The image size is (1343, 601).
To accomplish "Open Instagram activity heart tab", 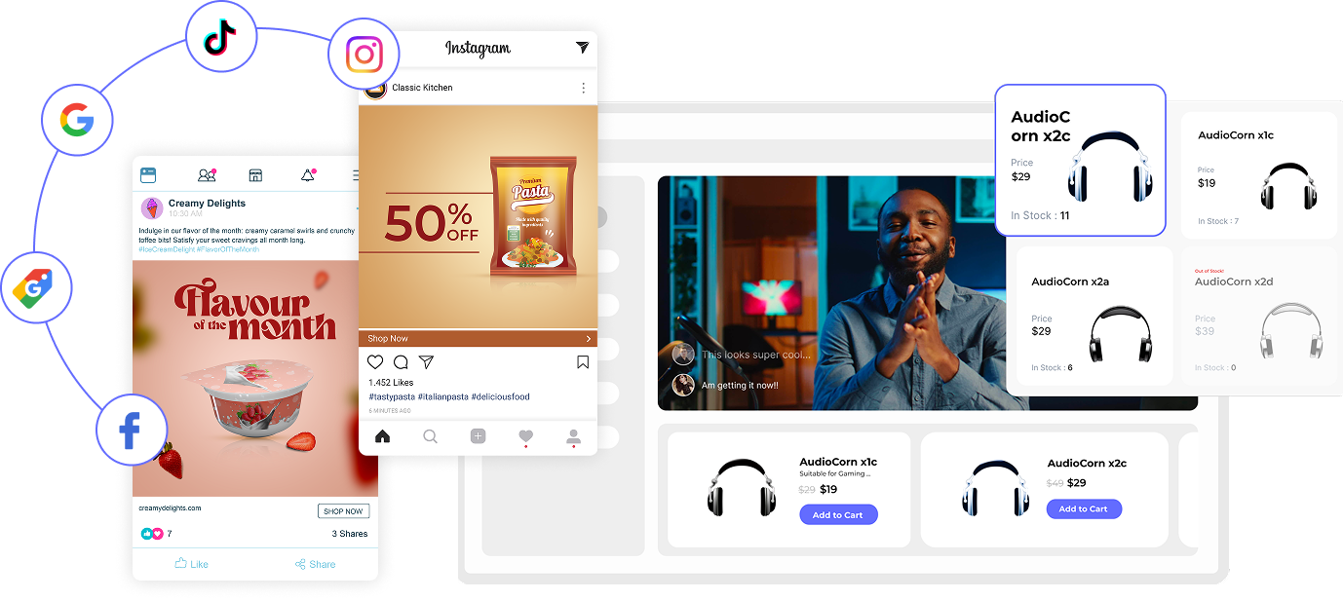I will (525, 437).
